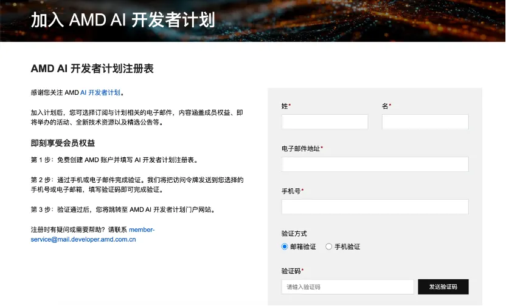This screenshot has width=506, height=306.
Task: Click the 手机号 field label
Action: (x=293, y=191)
